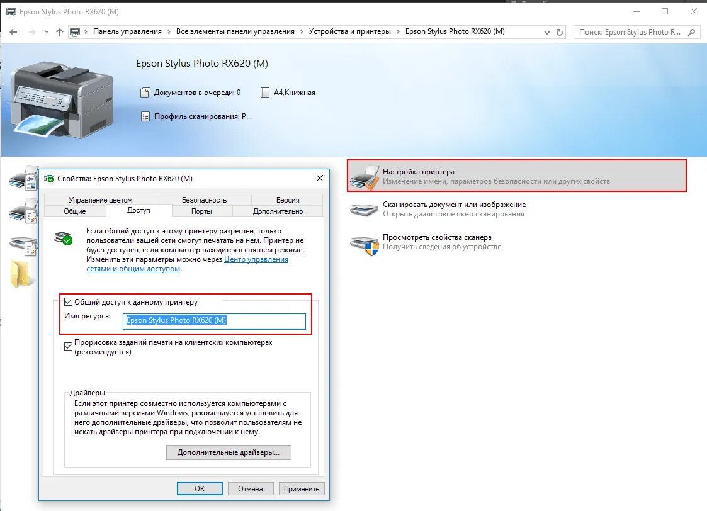The width and height of the screenshot is (707, 511).
Task: Click Дополнительные драйверы button
Action: coord(229,452)
